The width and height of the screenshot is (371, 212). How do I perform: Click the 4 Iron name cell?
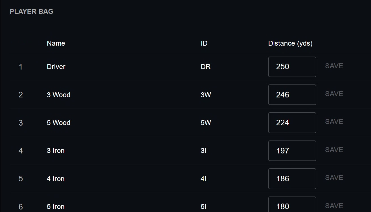point(56,179)
